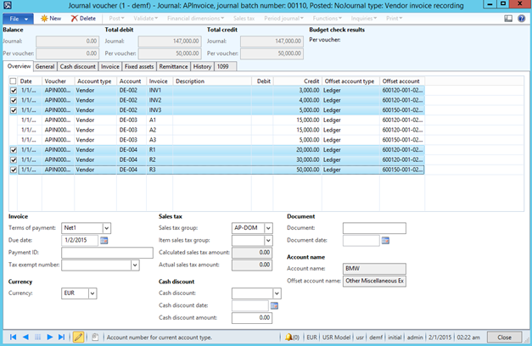Jump to the last record in status bar
Screen dimensions: 532x346
(x=63, y=337)
